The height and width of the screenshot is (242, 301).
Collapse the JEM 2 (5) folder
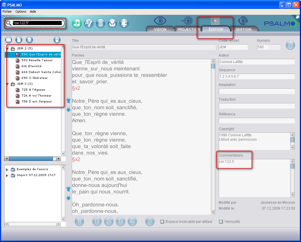pos(7,49)
